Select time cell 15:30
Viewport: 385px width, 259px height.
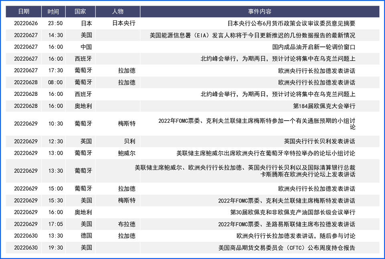tap(55, 200)
